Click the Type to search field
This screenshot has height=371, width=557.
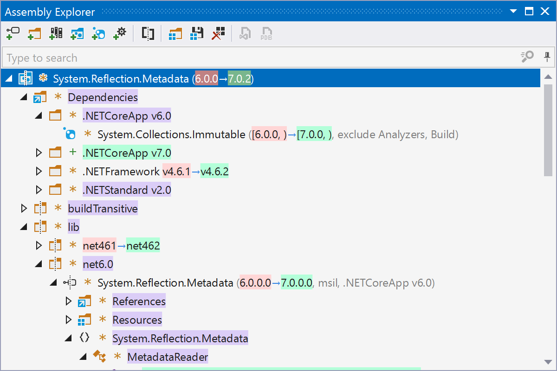(x=260, y=58)
